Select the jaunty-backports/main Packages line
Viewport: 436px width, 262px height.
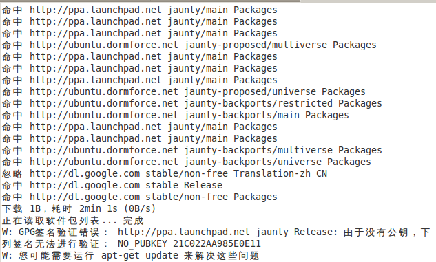click(175, 115)
